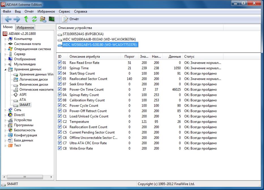Toggle the Power-On Time Count checkbox
The image size is (264, 190).
pos(60,89)
